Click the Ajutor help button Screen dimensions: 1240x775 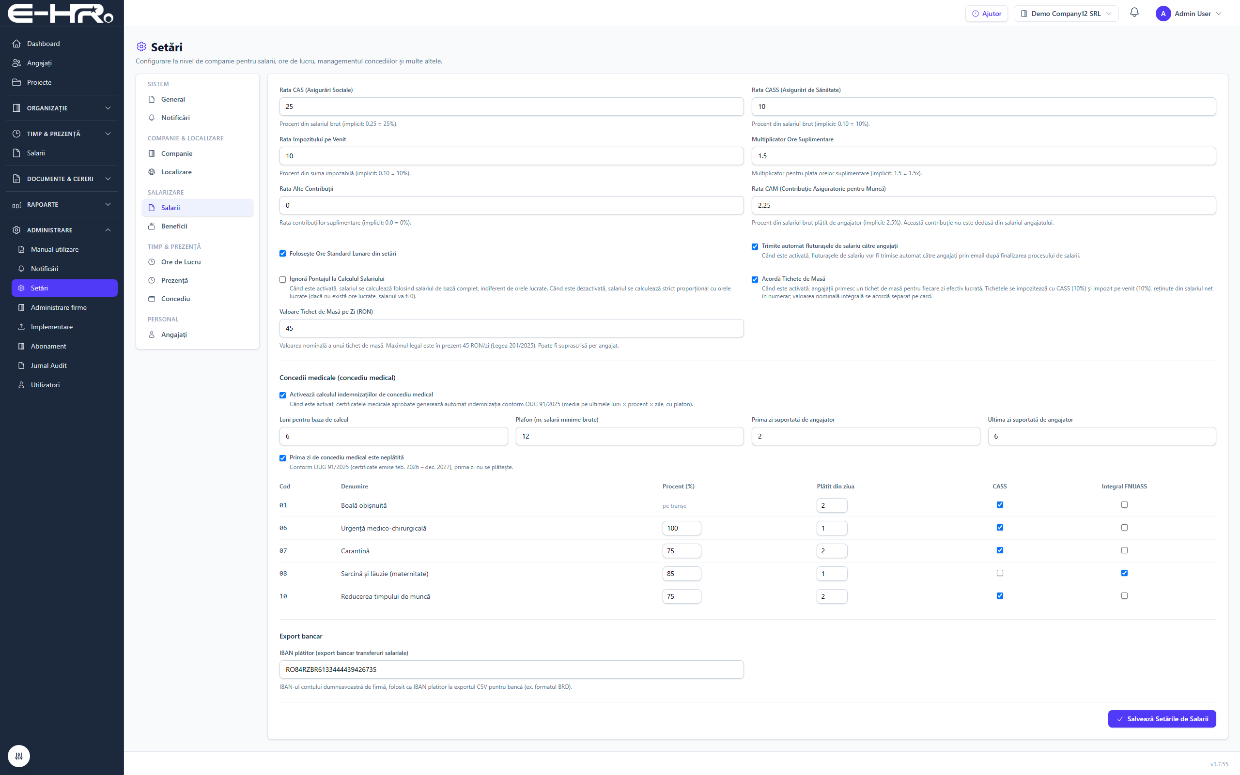click(986, 14)
